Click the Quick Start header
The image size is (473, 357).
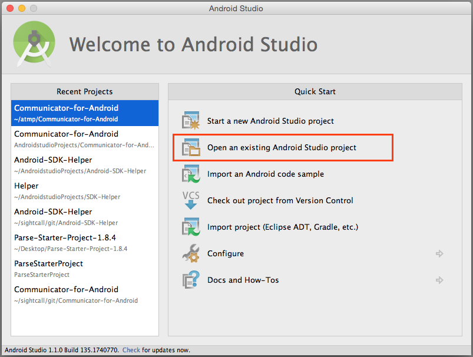pyautogui.click(x=315, y=92)
